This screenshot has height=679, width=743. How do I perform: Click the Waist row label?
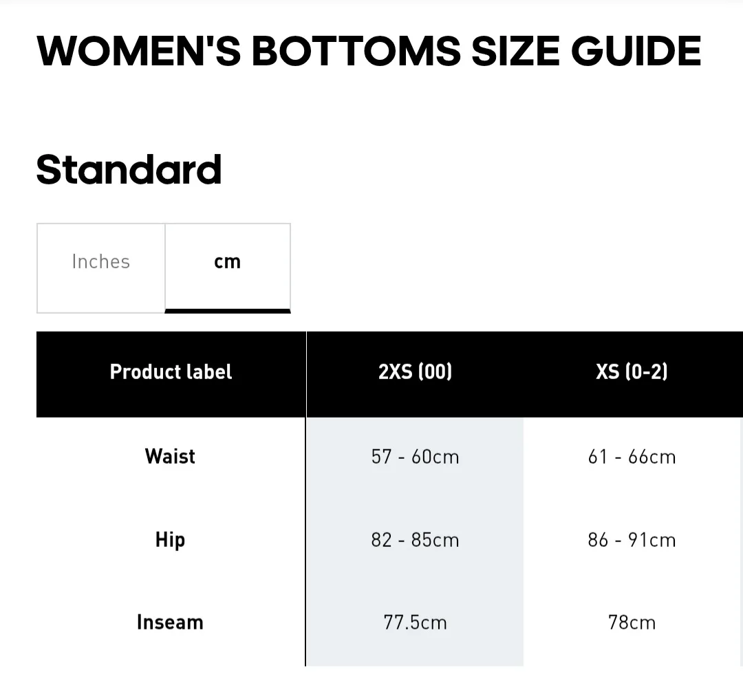170,456
